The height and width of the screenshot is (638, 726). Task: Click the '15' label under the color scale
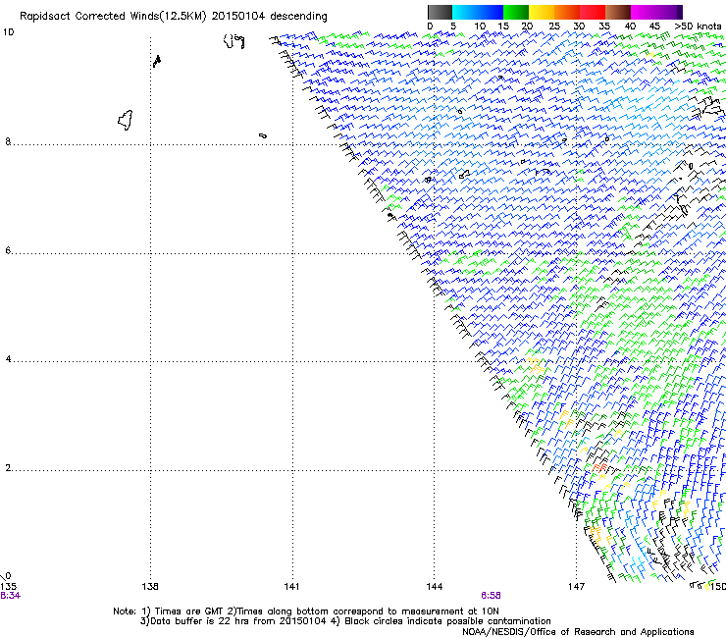point(503,27)
